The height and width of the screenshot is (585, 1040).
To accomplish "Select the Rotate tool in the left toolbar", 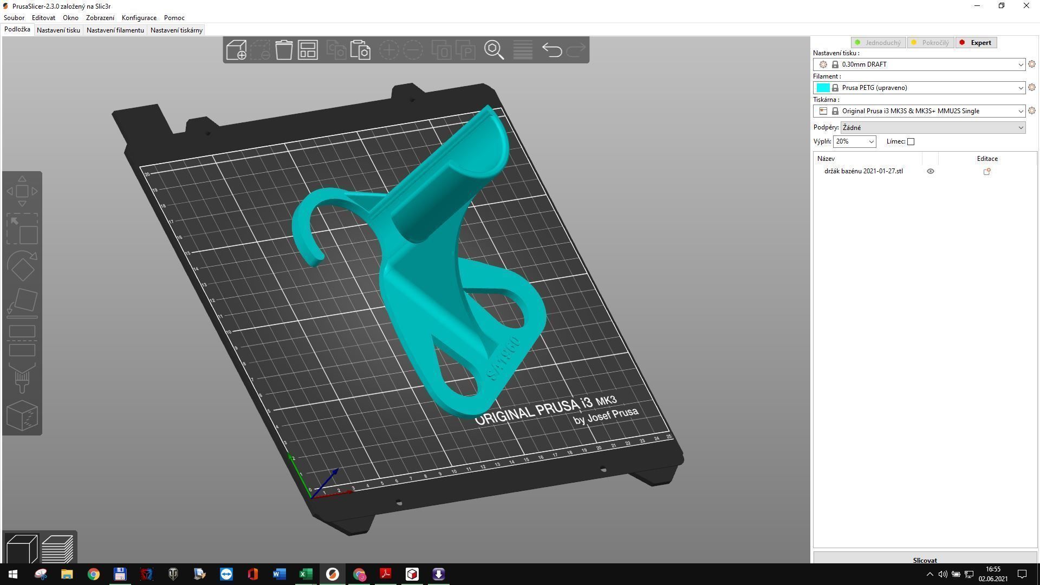I will [x=22, y=266].
